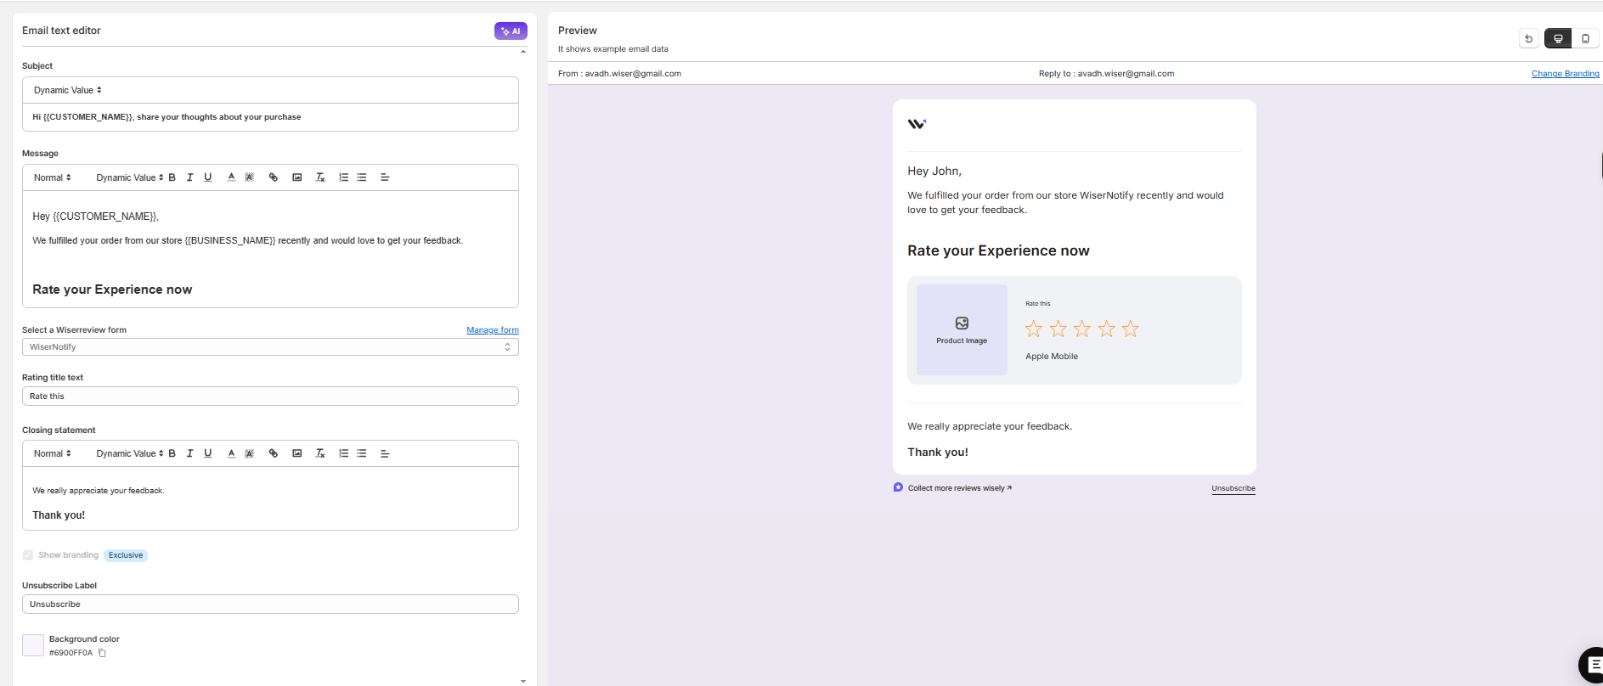Click the first rating star in preview
Screen dimensions: 1603x686
[1034, 329]
